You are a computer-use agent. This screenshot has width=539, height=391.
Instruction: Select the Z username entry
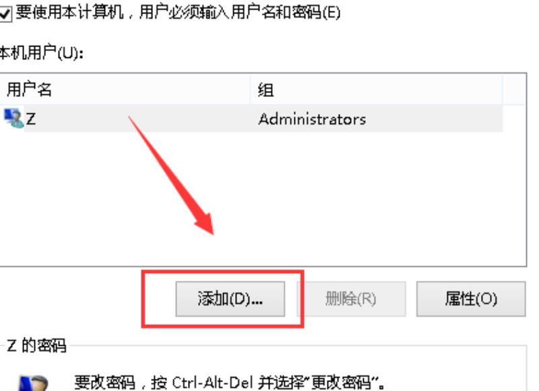pyautogui.click(x=30, y=119)
